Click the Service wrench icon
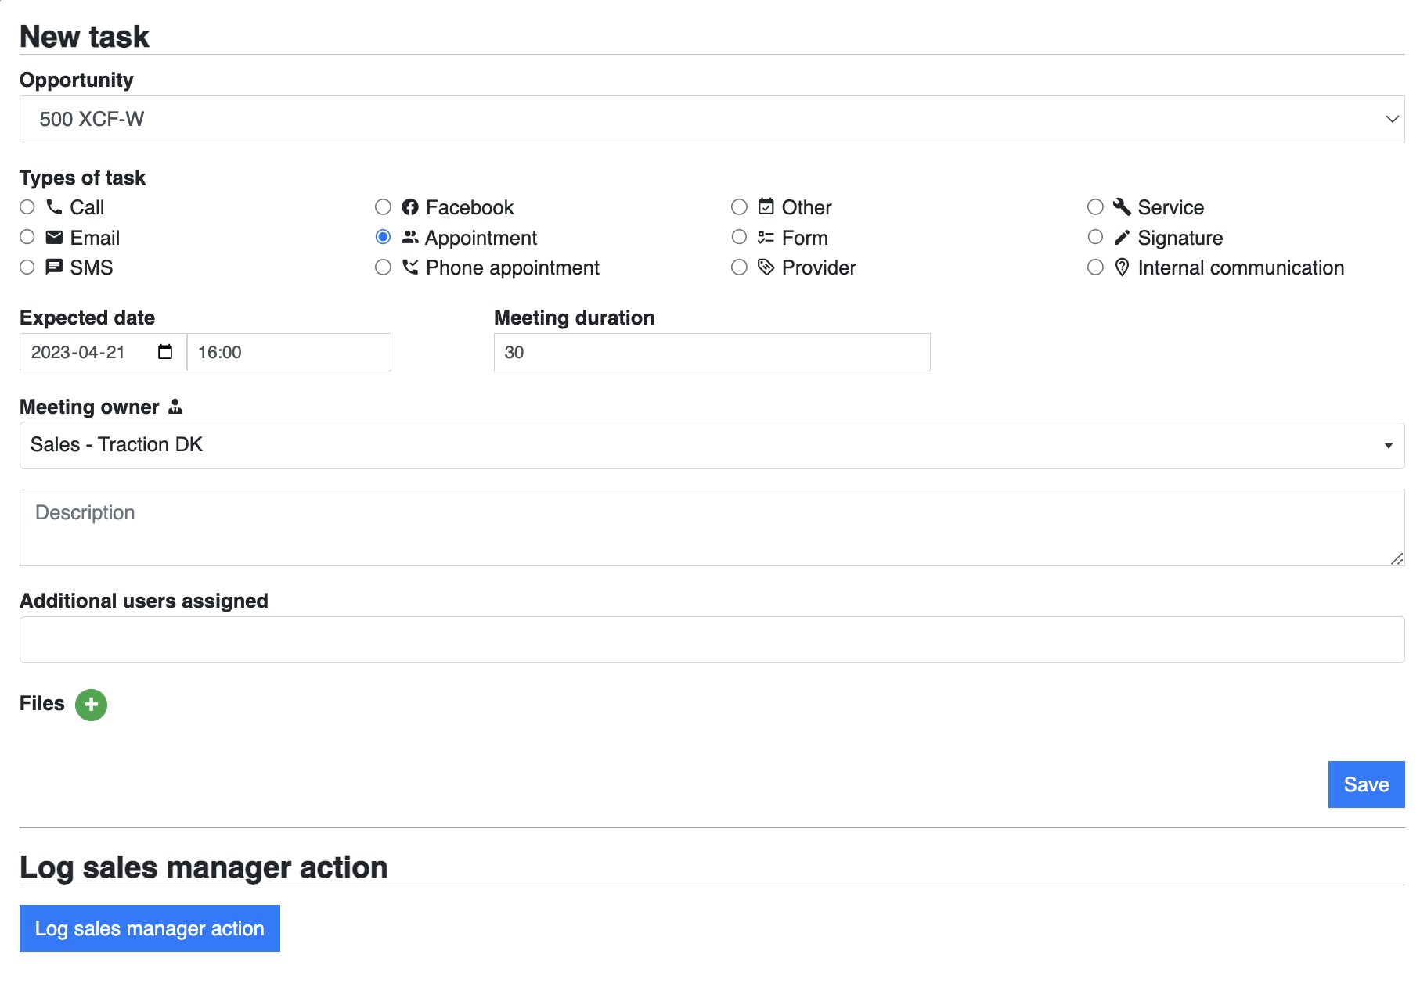This screenshot has height=987, width=1420. (x=1122, y=207)
